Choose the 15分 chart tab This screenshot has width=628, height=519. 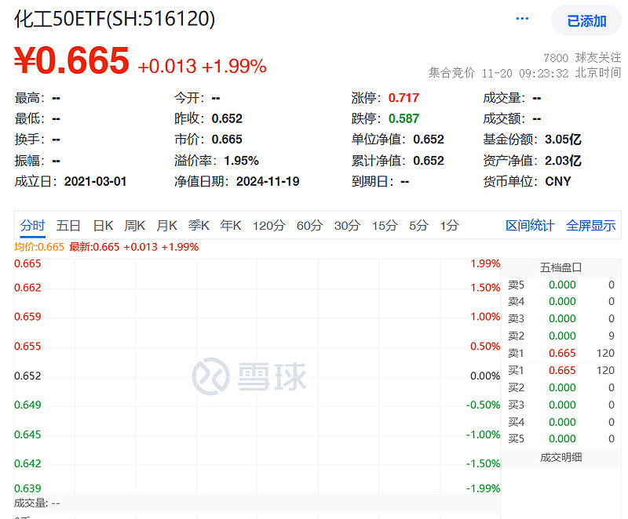(385, 226)
